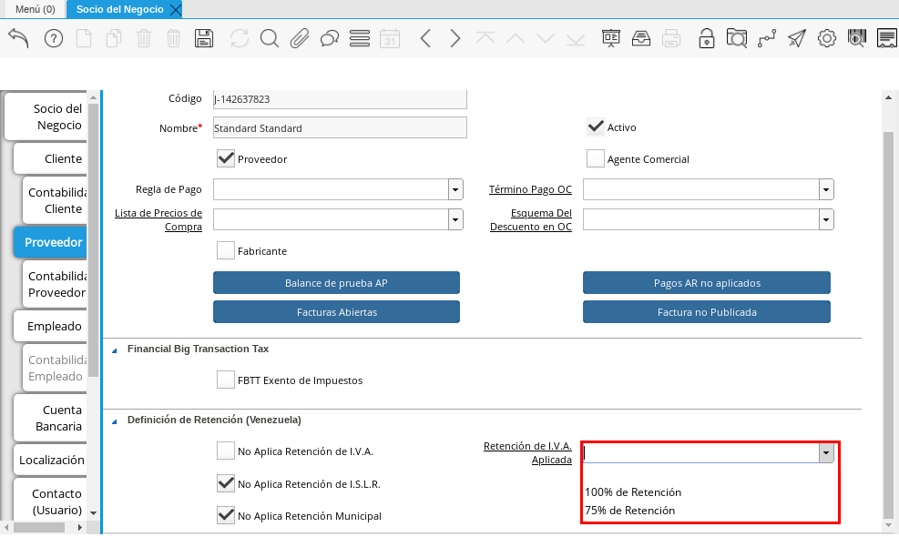Uncheck the Proveedor checkbox
The image size is (899, 537).
coord(225,158)
